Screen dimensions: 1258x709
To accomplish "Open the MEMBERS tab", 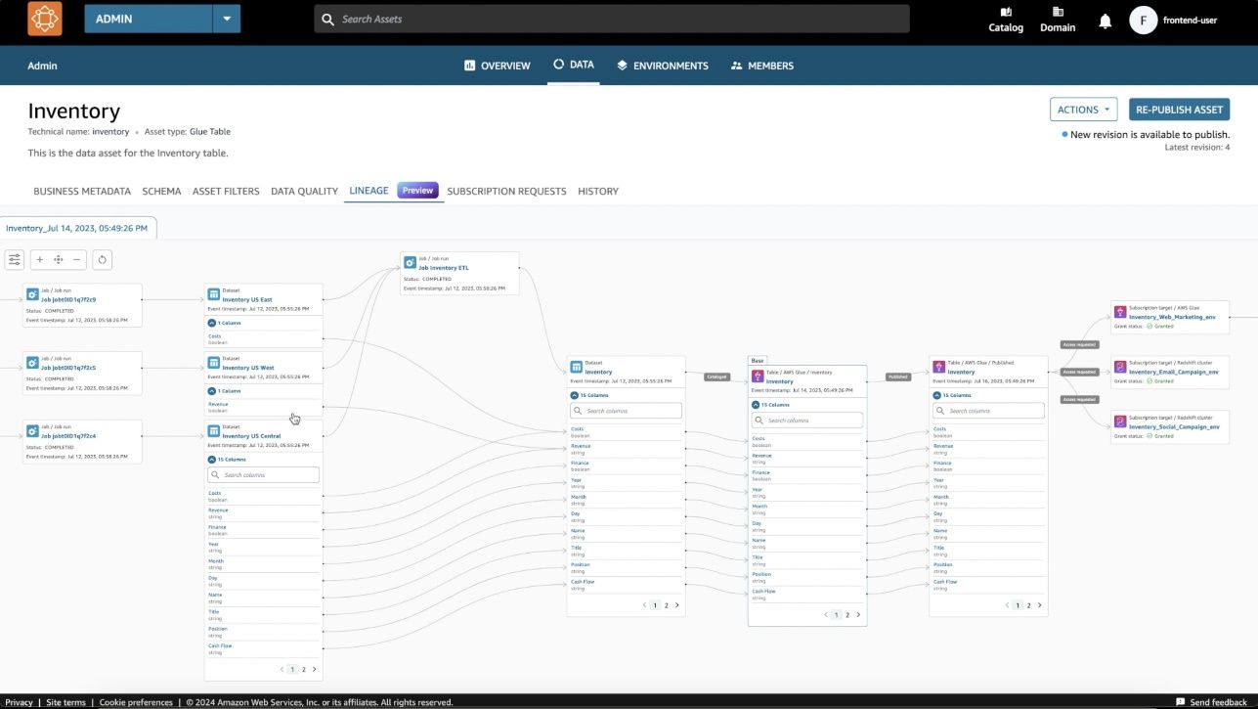I will pyautogui.click(x=761, y=66).
